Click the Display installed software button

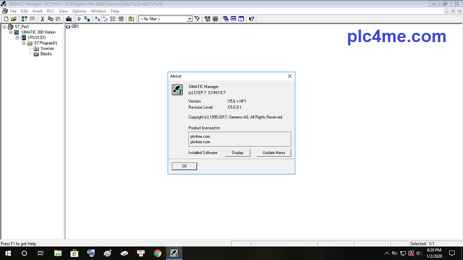pos(238,153)
